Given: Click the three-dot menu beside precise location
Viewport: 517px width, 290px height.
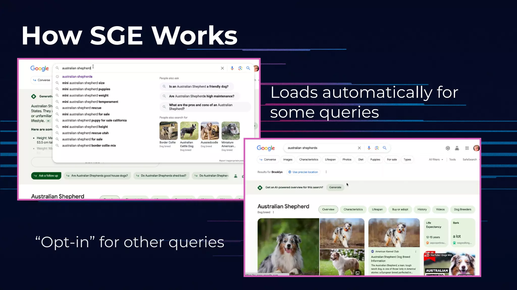Looking at the screenshot, I should pos(326,172).
